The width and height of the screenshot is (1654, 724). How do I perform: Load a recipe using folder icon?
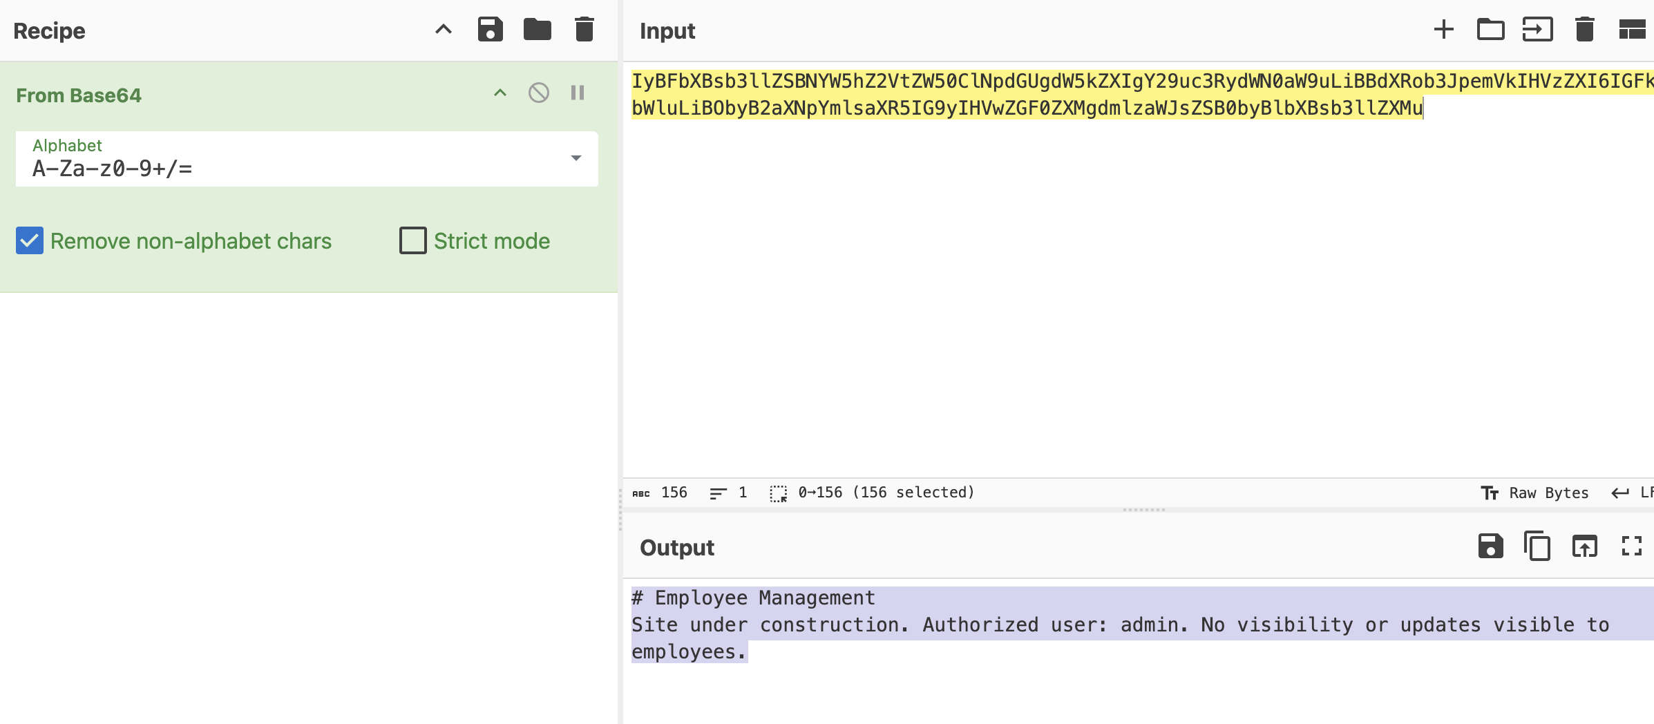pyautogui.click(x=537, y=30)
